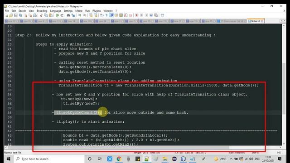Open the File menu
290x163 pixels.
click(x=7, y=11)
